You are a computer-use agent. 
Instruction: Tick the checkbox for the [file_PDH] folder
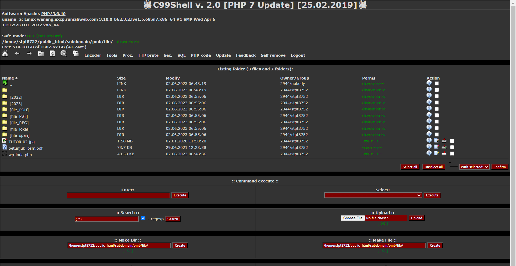437,109
